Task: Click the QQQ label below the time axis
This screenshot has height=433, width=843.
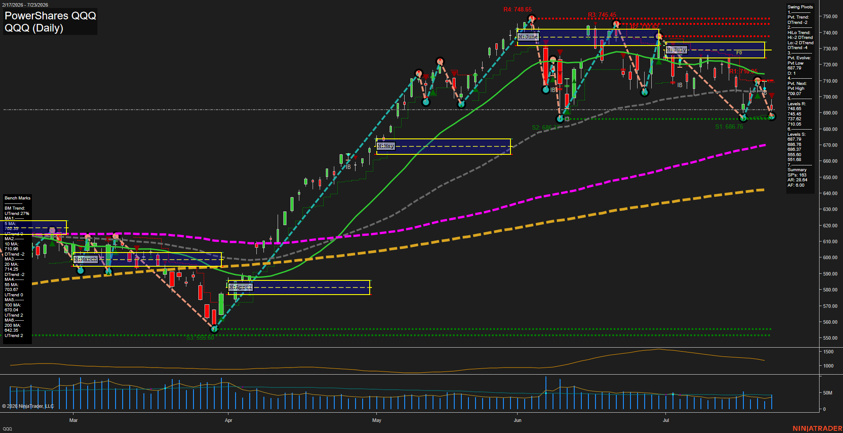Action: point(8,429)
